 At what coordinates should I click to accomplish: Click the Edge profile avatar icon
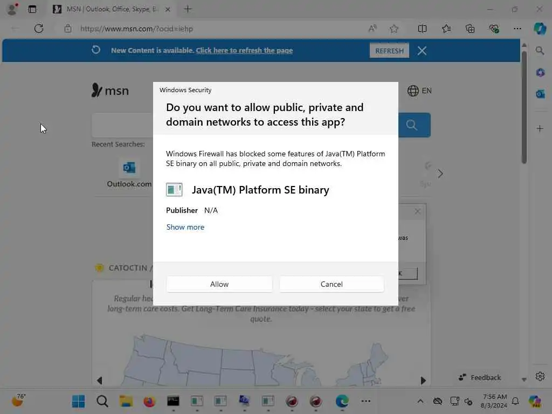pos(12,9)
